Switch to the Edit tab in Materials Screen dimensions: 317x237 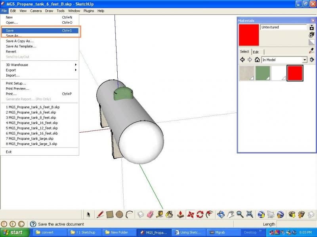[256, 52]
